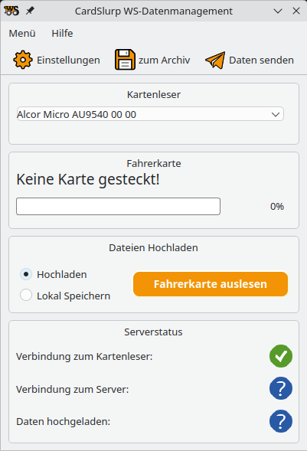The width and height of the screenshot is (307, 451).
Task: Click the green Kartenleser connection checkmark
Action: 281,356
